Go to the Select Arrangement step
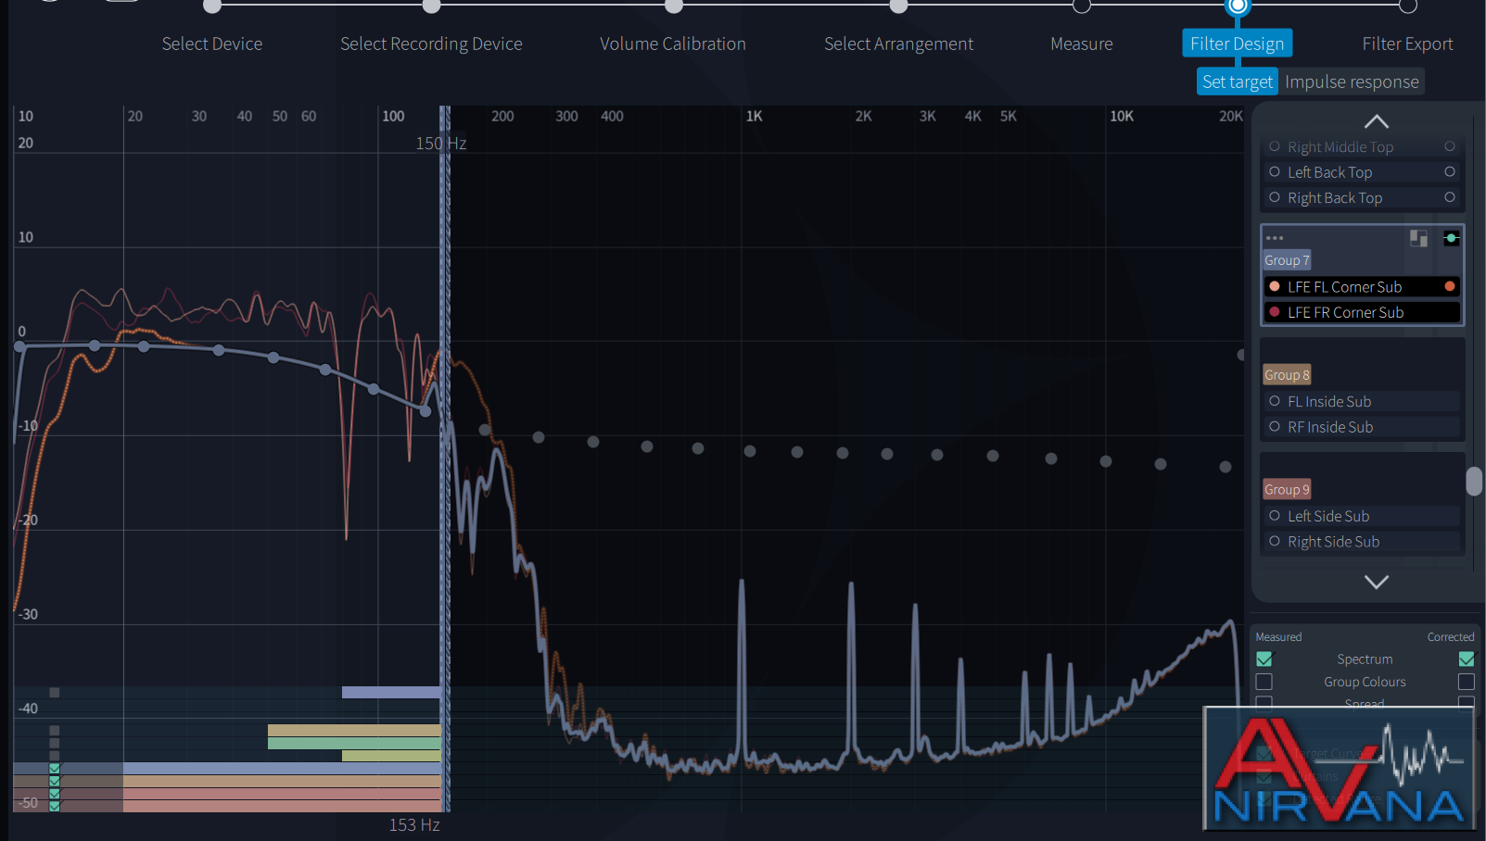 tap(898, 44)
